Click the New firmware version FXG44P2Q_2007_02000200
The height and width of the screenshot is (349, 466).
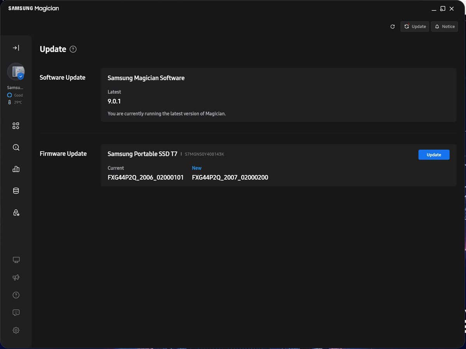pyautogui.click(x=230, y=177)
